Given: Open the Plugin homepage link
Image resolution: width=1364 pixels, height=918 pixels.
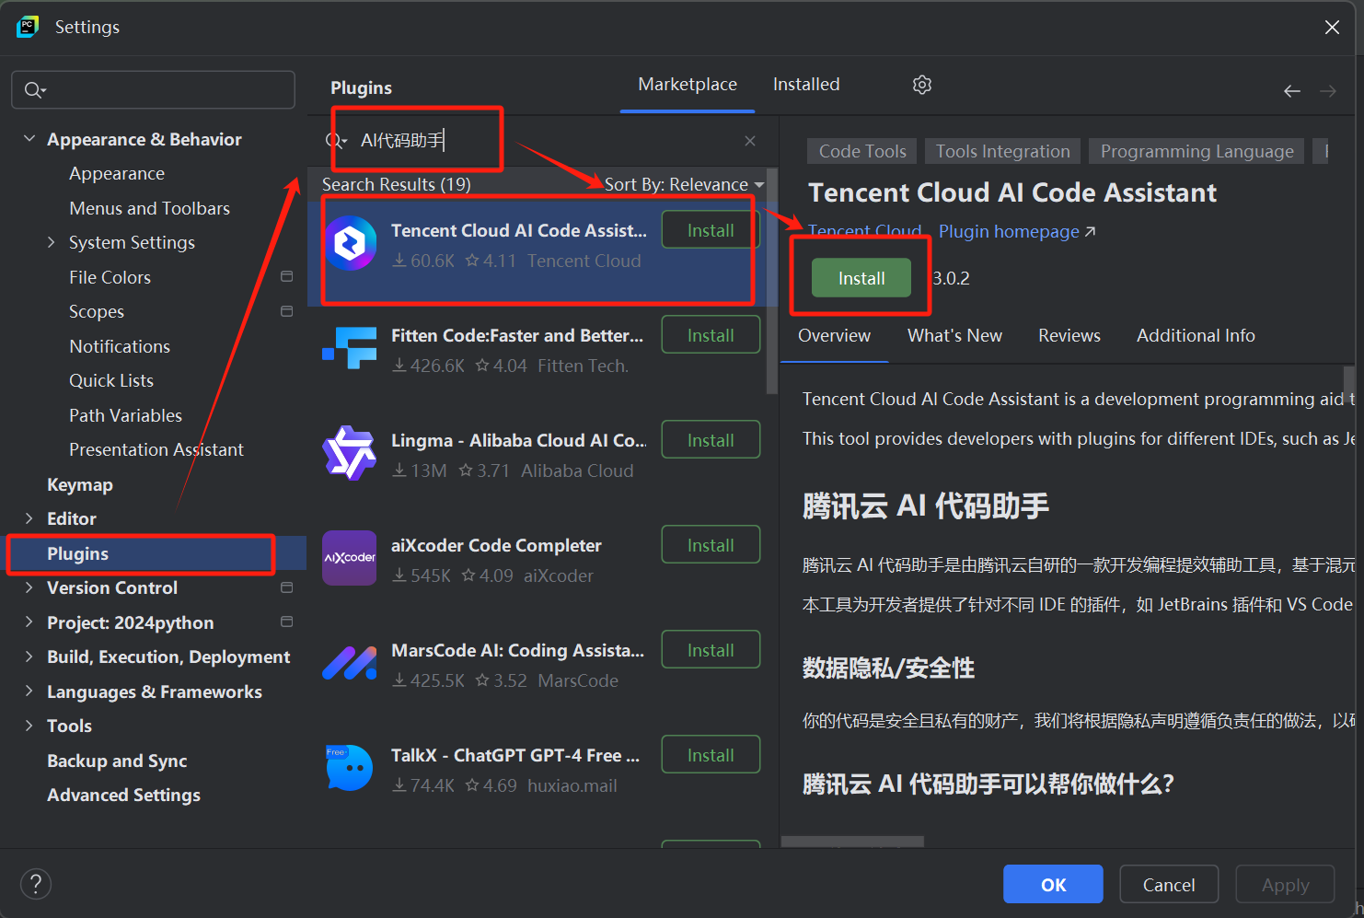Looking at the screenshot, I should 1017,232.
